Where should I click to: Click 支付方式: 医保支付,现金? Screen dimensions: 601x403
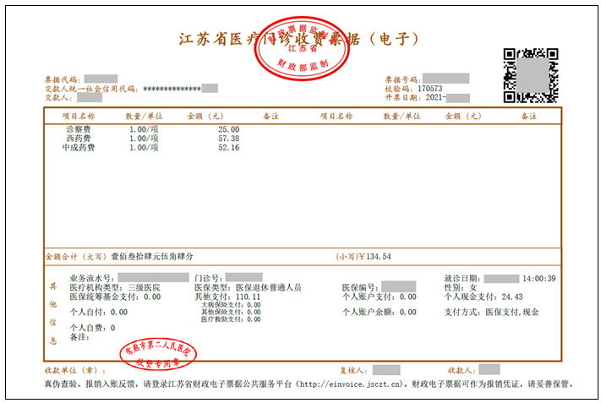coord(491,313)
